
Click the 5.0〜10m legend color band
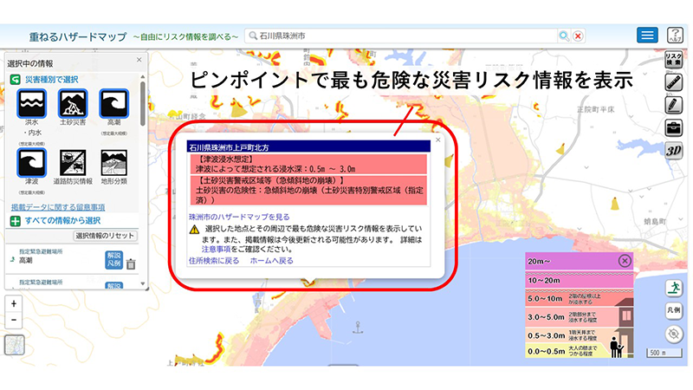coord(579,298)
